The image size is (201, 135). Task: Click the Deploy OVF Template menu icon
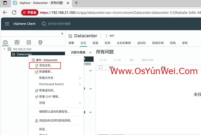pos(36,97)
